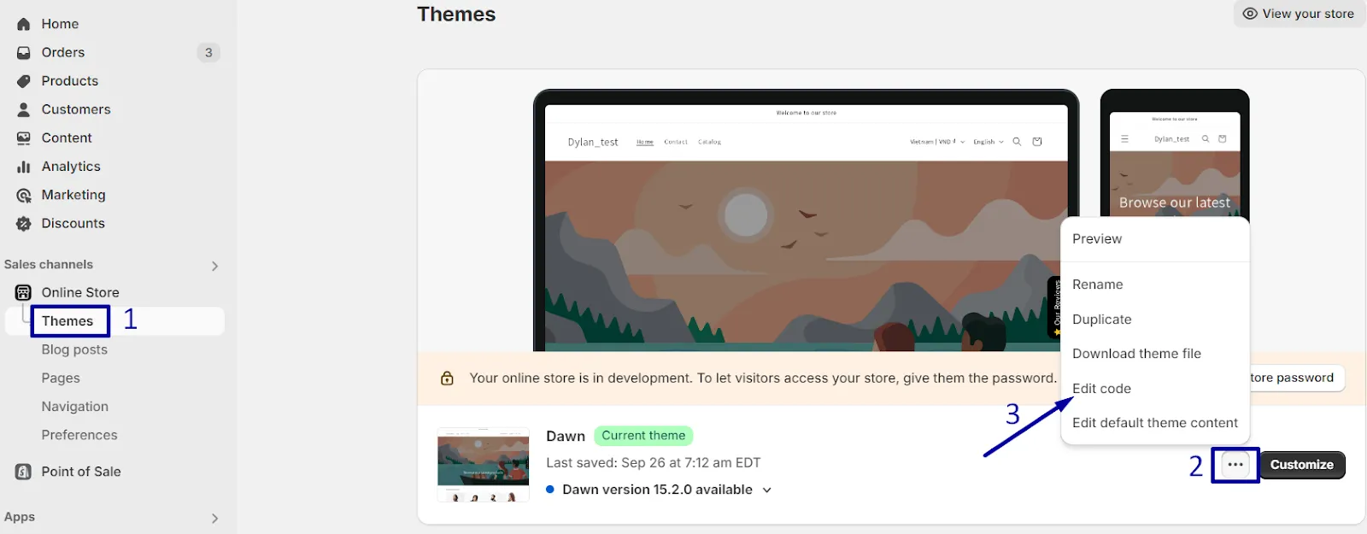Click the desktop theme preview image
The height and width of the screenshot is (534, 1367).
tap(806, 222)
